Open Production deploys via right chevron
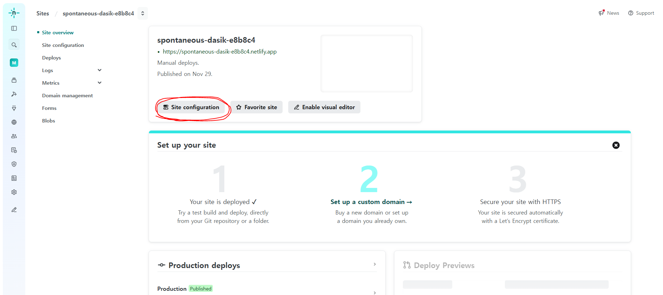 [375, 264]
